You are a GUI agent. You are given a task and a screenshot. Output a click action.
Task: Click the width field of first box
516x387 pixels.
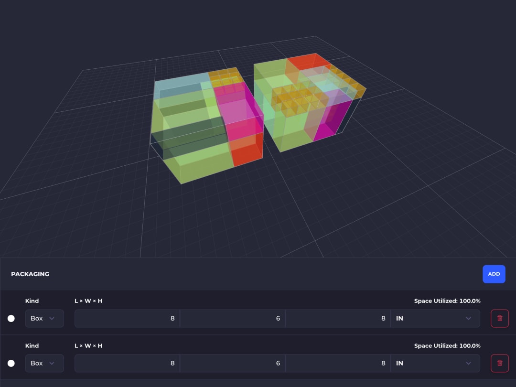tap(232, 318)
